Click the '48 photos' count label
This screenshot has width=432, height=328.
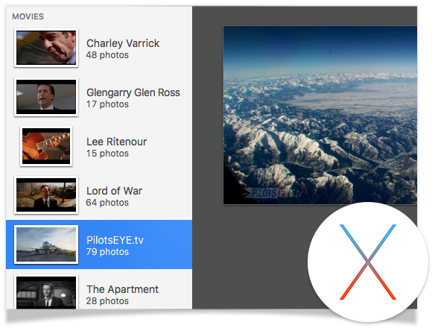click(x=107, y=55)
